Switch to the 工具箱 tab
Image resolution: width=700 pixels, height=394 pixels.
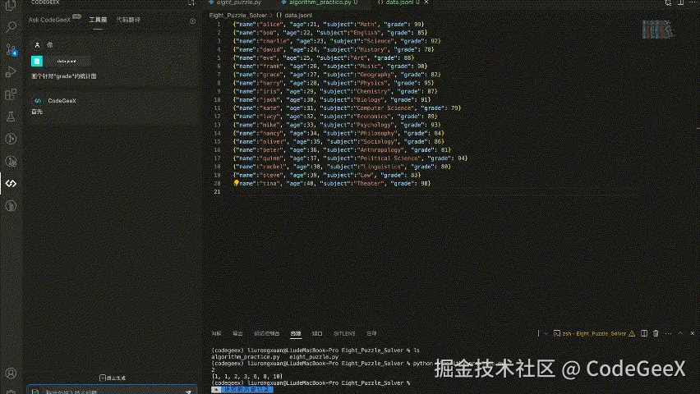pyautogui.click(x=98, y=20)
